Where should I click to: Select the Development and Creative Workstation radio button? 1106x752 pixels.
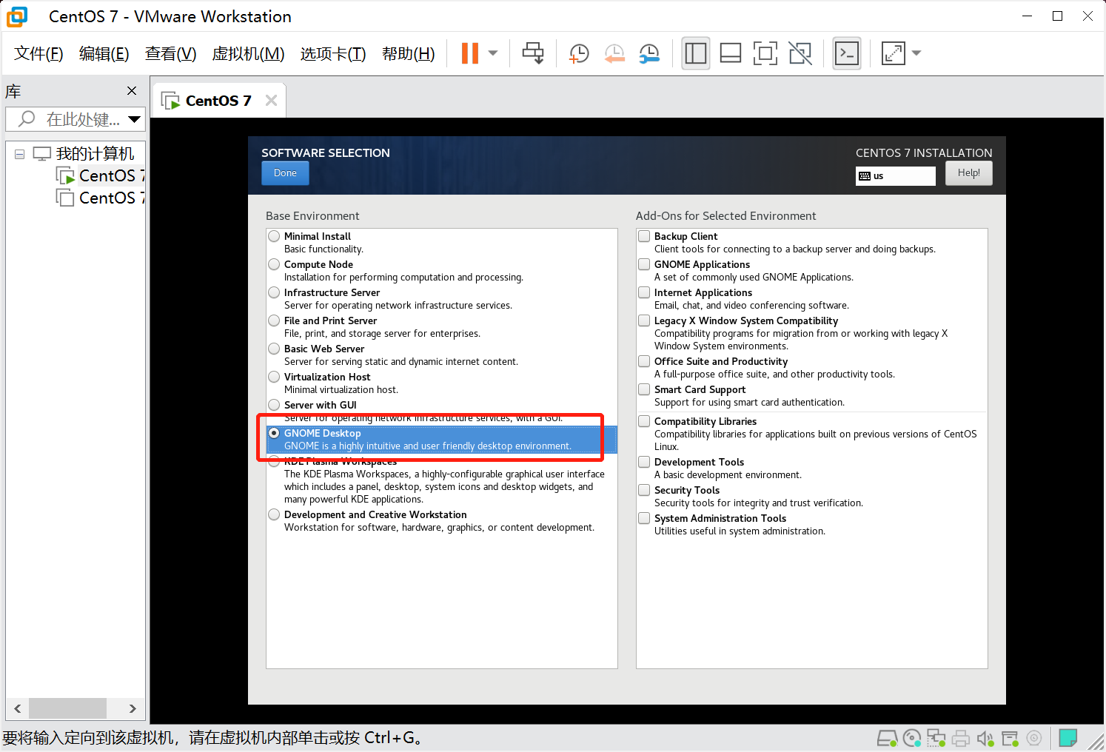coord(275,514)
